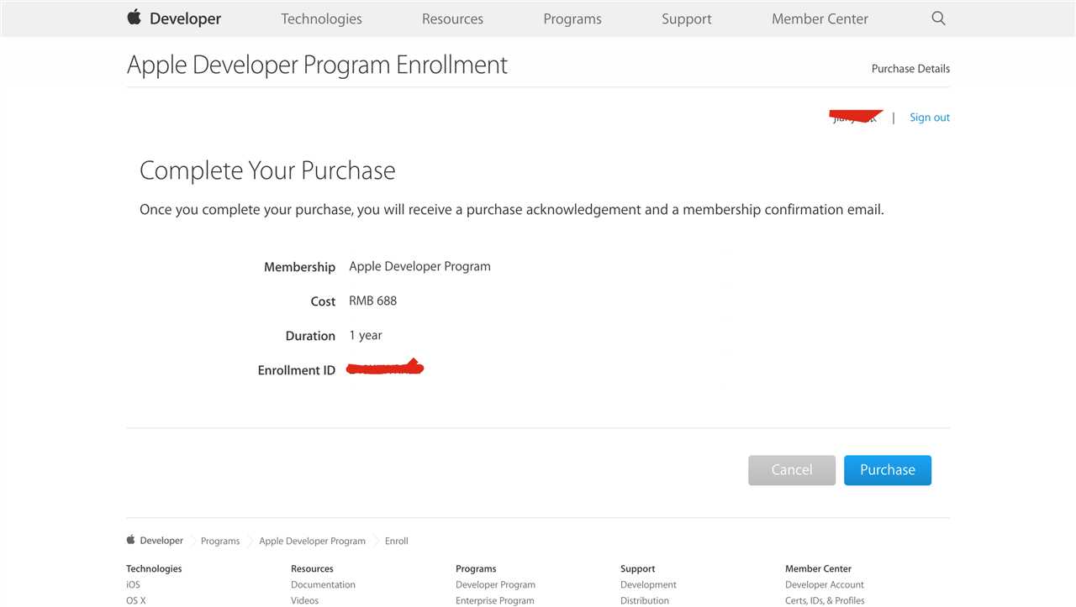Open the Technologies menu in top navigation
The width and height of the screenshot is (1076, 607).
click(321, 18)
